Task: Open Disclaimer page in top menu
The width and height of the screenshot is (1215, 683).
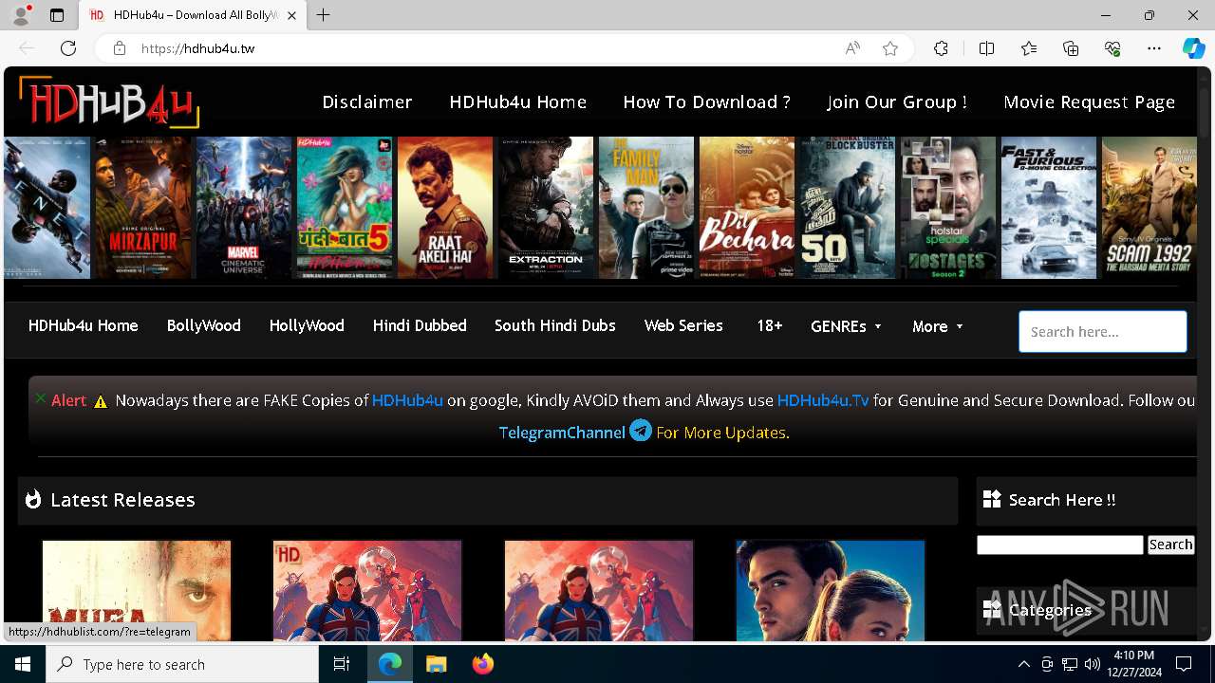Action: pyautogui.click(x=367, y=102)
